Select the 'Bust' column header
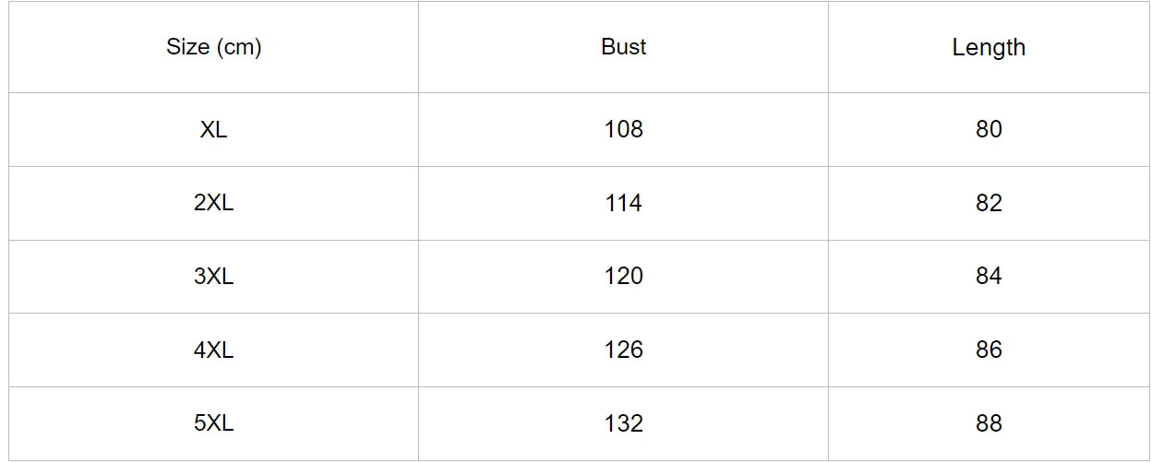The image size is (1151, 463). click(623, 47)
